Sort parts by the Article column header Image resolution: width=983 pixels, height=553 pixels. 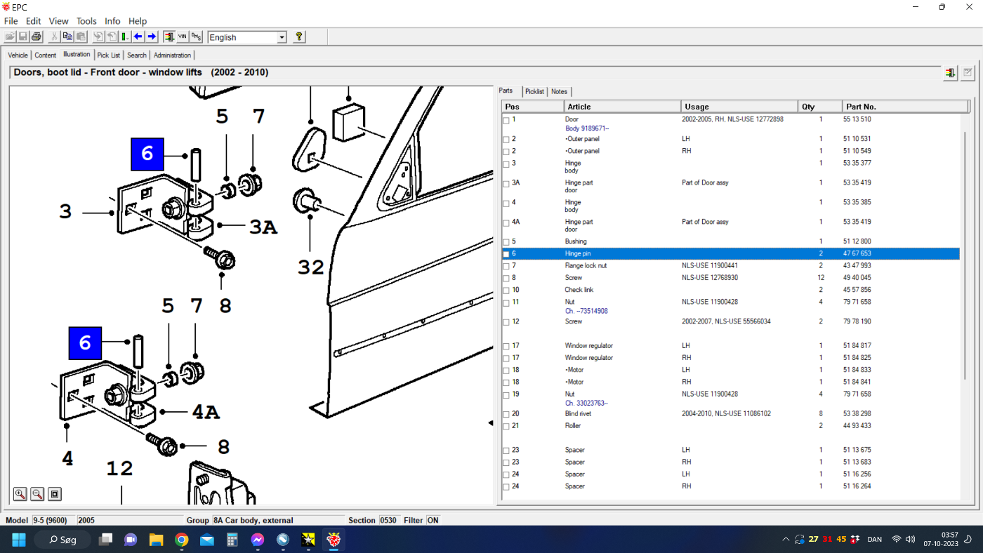[623, 107]
